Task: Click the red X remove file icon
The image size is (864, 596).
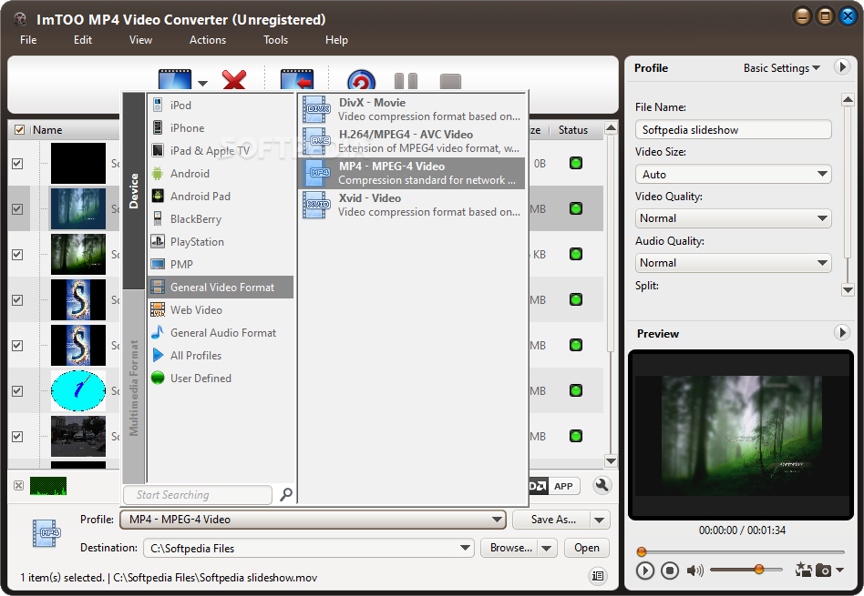Action: click(234, 80)
